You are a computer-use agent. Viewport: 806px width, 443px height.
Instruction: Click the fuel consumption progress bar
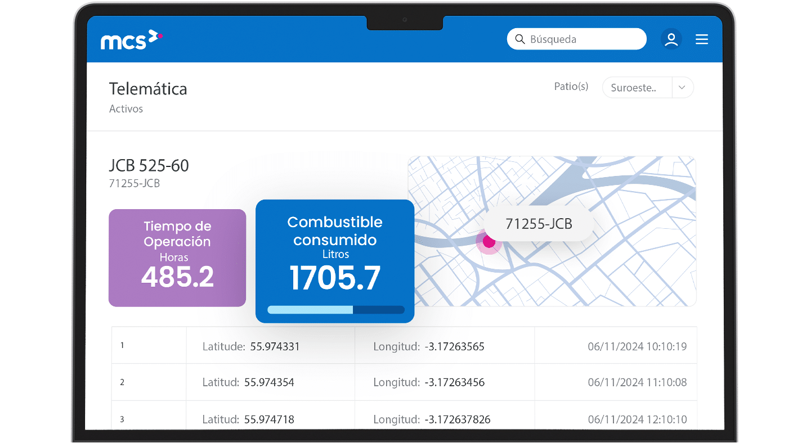pyautogui.click(x=336, y=310)
